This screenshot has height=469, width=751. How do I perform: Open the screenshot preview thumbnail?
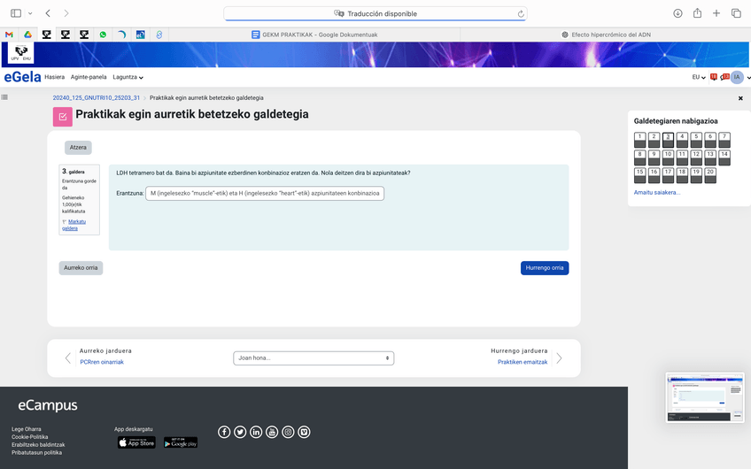pyautogui.click(x=705, y=397)
